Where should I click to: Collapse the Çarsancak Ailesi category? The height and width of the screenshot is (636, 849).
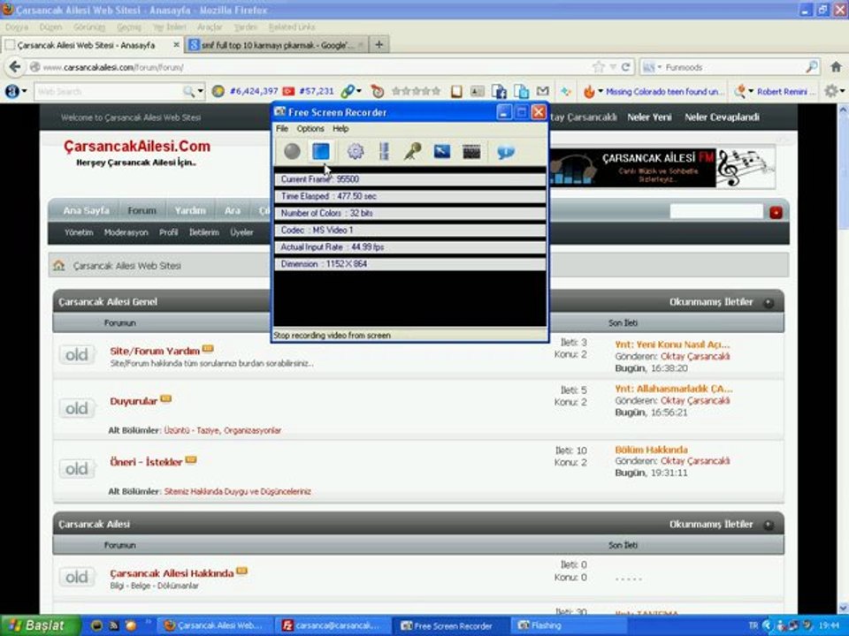769,525
